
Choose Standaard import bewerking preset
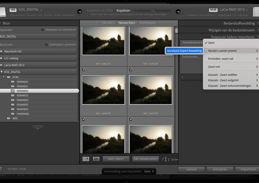coord(184,51)
